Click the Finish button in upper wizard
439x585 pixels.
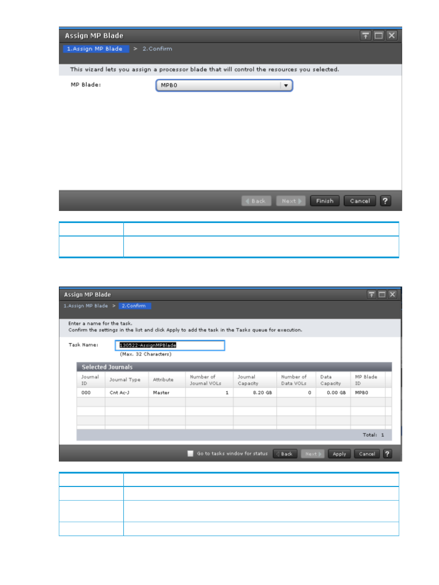click(x=325, y=201)
